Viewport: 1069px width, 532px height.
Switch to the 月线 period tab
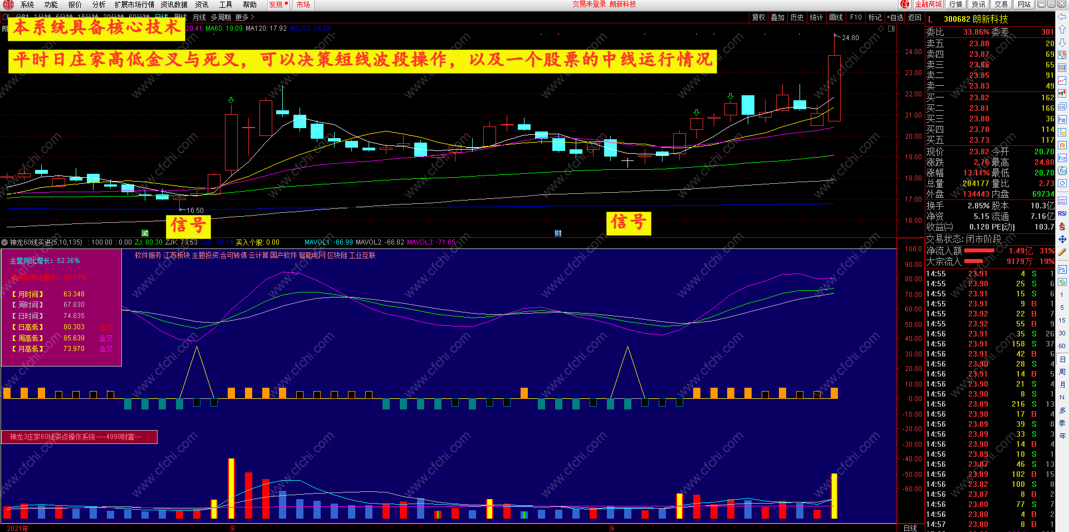(199, 18)
